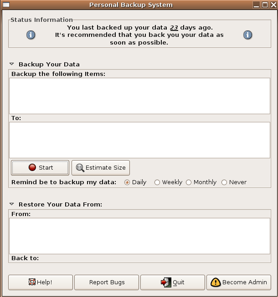Screen dimensions: 278x297
Task: Click the From: restore source list box
Action: point(139,236)
